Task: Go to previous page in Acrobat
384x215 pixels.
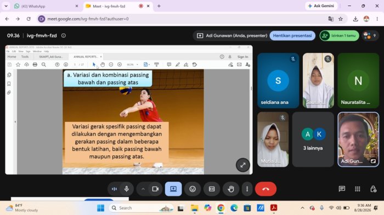Action: click(57, 65)
